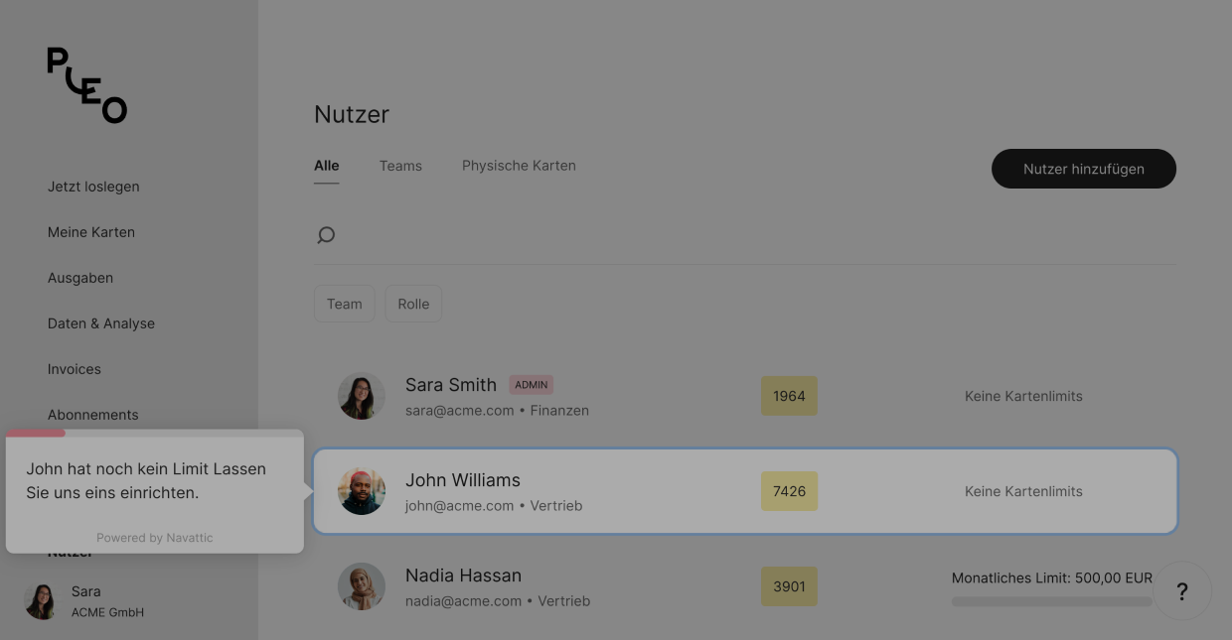Screen dimensions: 1232x640
Task: Open the Rolle filter dropdown
Action: [413, 304]
